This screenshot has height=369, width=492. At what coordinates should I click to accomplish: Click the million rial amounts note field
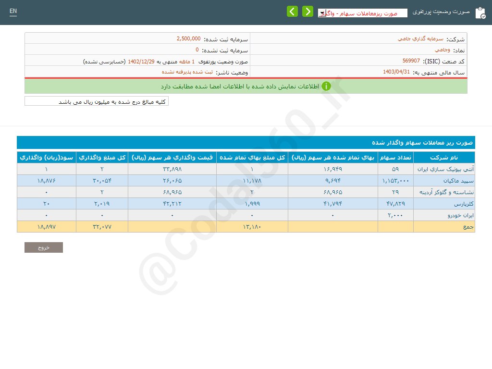[97, 101]
